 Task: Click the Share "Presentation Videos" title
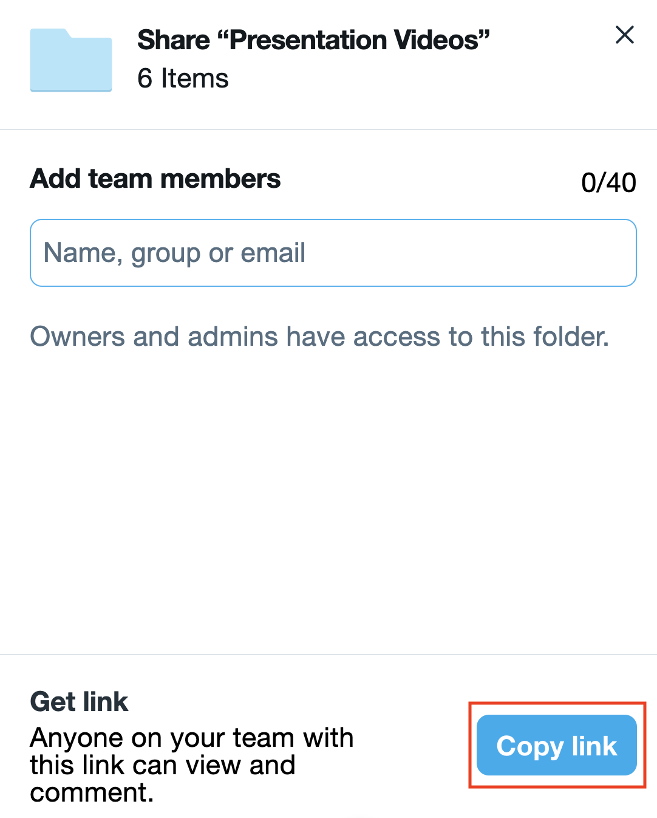[313, 41]
